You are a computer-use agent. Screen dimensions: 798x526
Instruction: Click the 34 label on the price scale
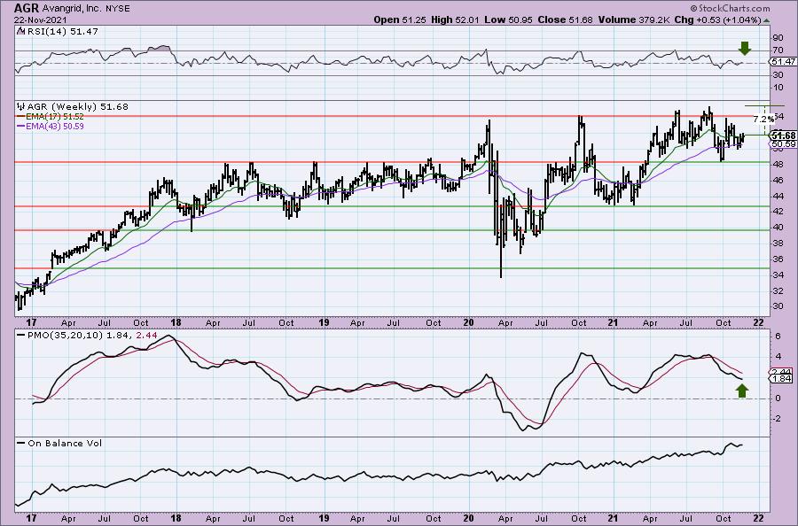coord(778,275)
